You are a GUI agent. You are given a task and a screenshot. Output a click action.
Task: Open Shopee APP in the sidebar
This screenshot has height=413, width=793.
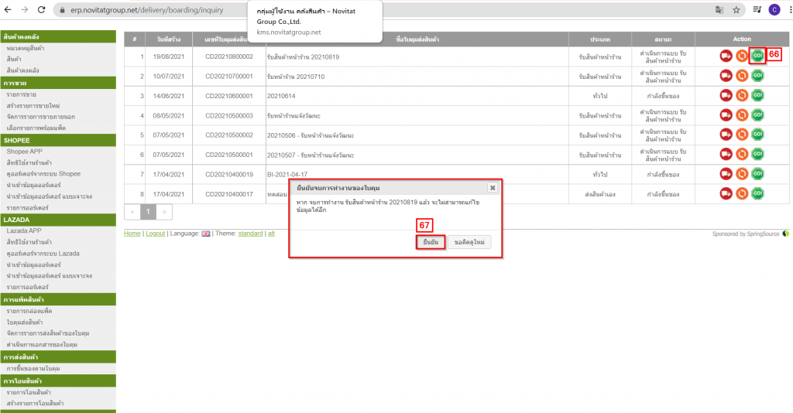point(24,152)
